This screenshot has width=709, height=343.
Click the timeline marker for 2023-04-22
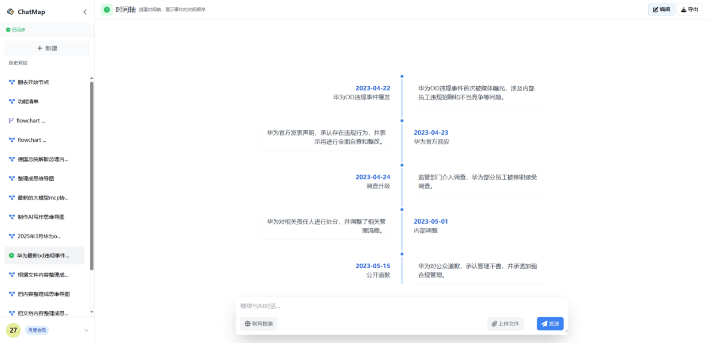tap(402, 76)
